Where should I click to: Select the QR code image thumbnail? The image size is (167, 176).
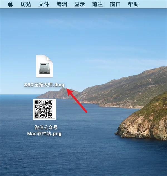tap(45, 109)
